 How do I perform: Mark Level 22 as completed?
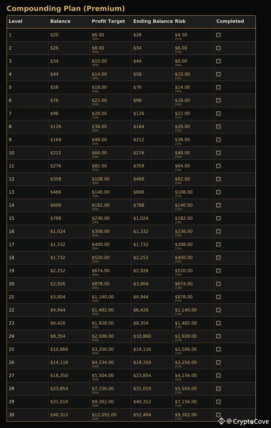(219, 310)
